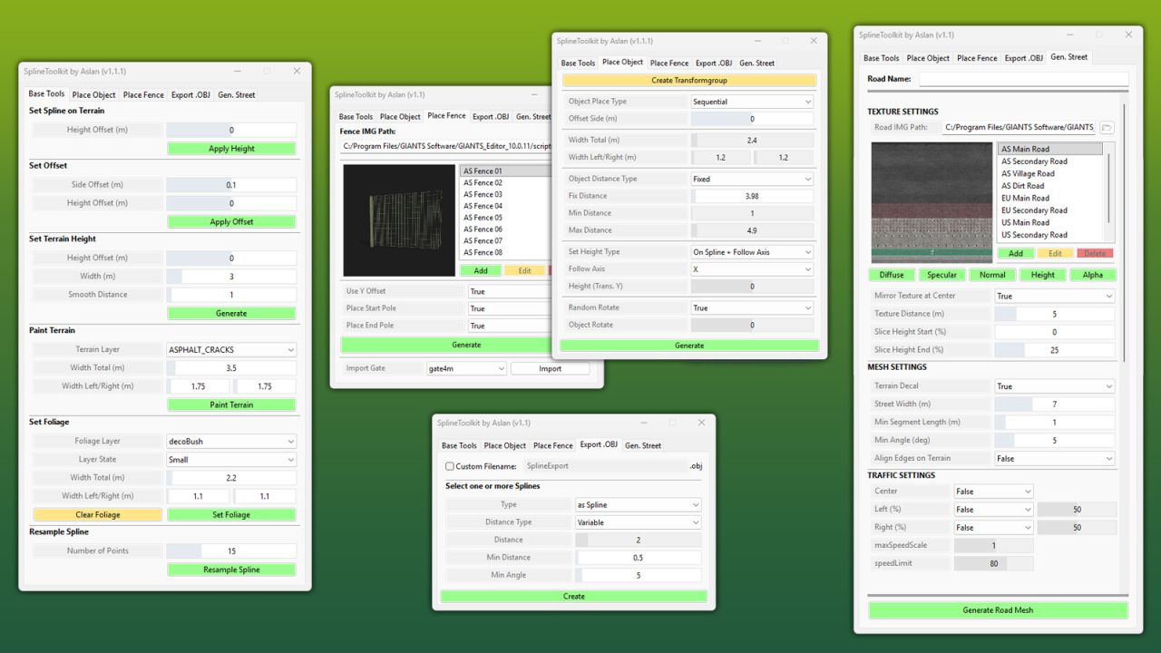The width and height of the screenshot is (1161, 653).
Task: Add a new road texture entry
Action: tap(1015, 252)
